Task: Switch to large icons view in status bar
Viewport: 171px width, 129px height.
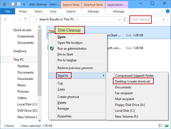Action: (x=167, y=126)
